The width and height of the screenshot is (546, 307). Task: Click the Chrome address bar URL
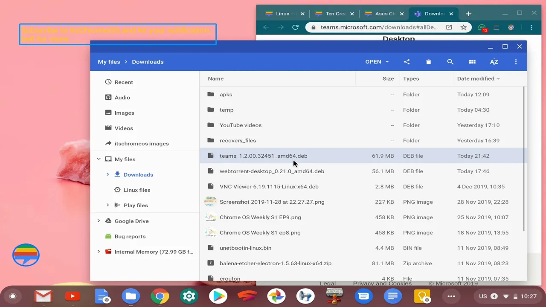(x=379, y=27)
